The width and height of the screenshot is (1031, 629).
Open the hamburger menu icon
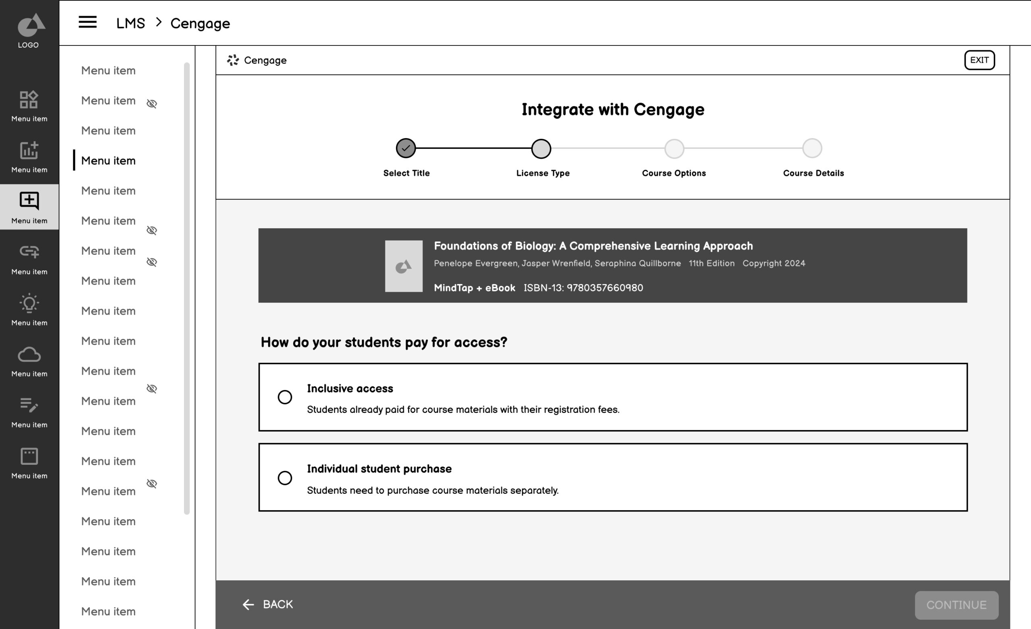[87, 22]
